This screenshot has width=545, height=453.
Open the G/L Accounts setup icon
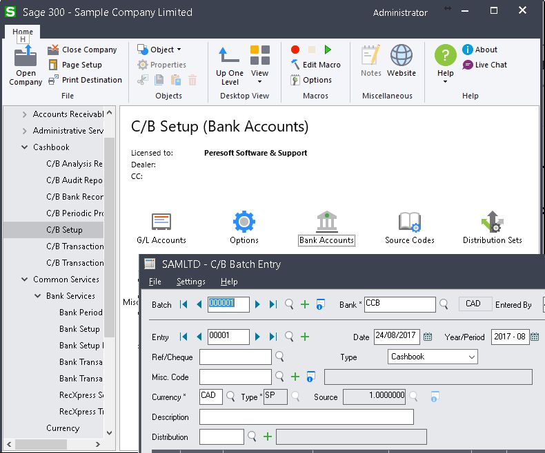[x=161, y=221]
